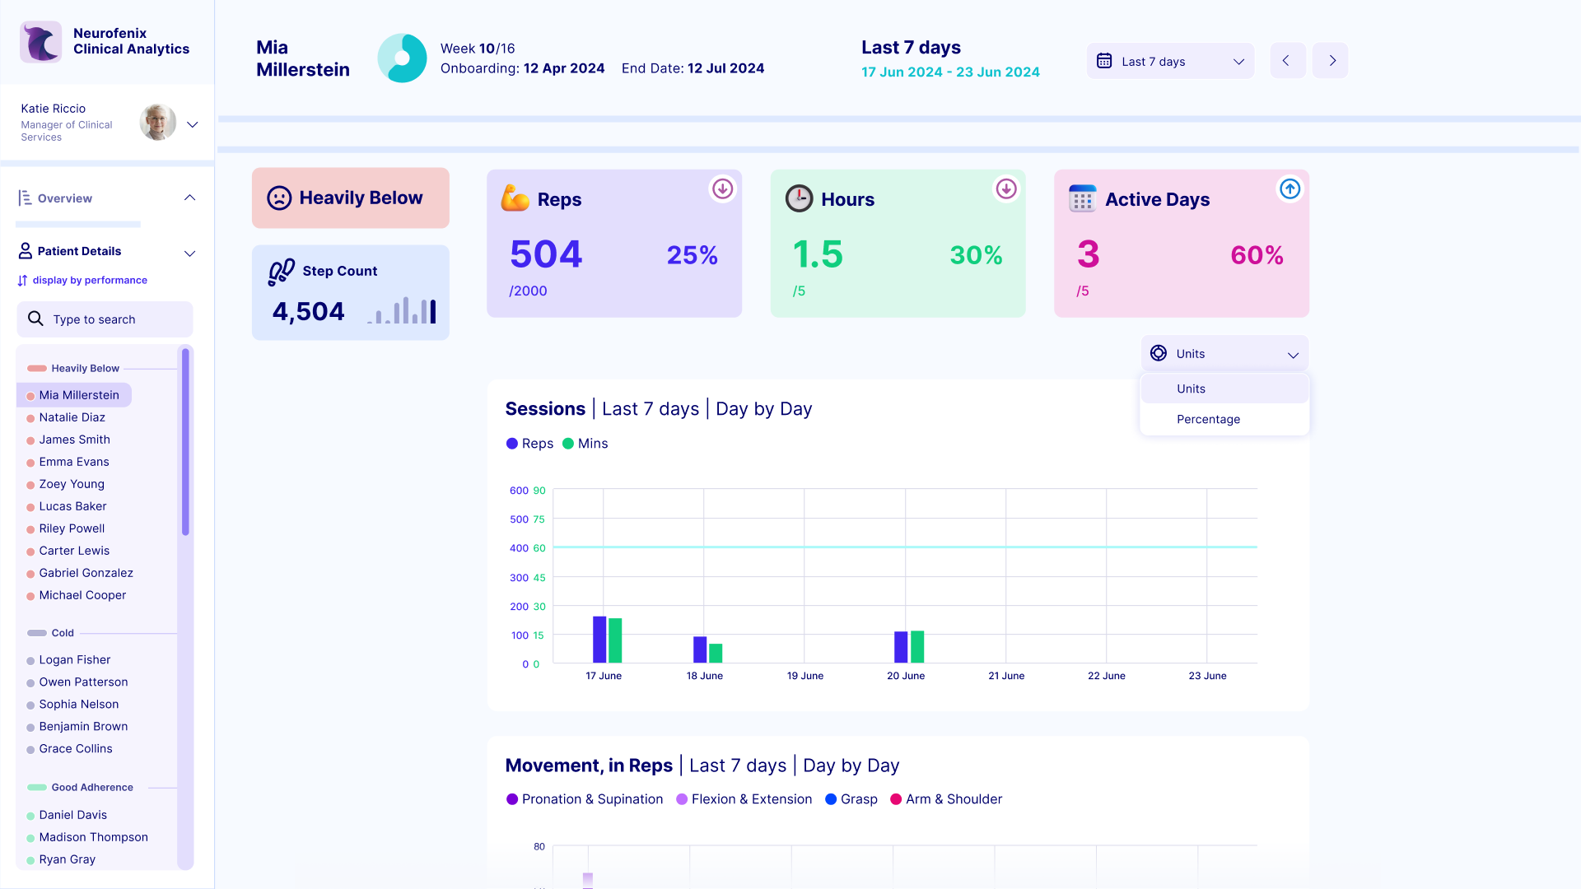Viewport: 1581px width, 889px height.
Task: Click display by performance link
Action: pyautogui.click(x=90, y=281)
